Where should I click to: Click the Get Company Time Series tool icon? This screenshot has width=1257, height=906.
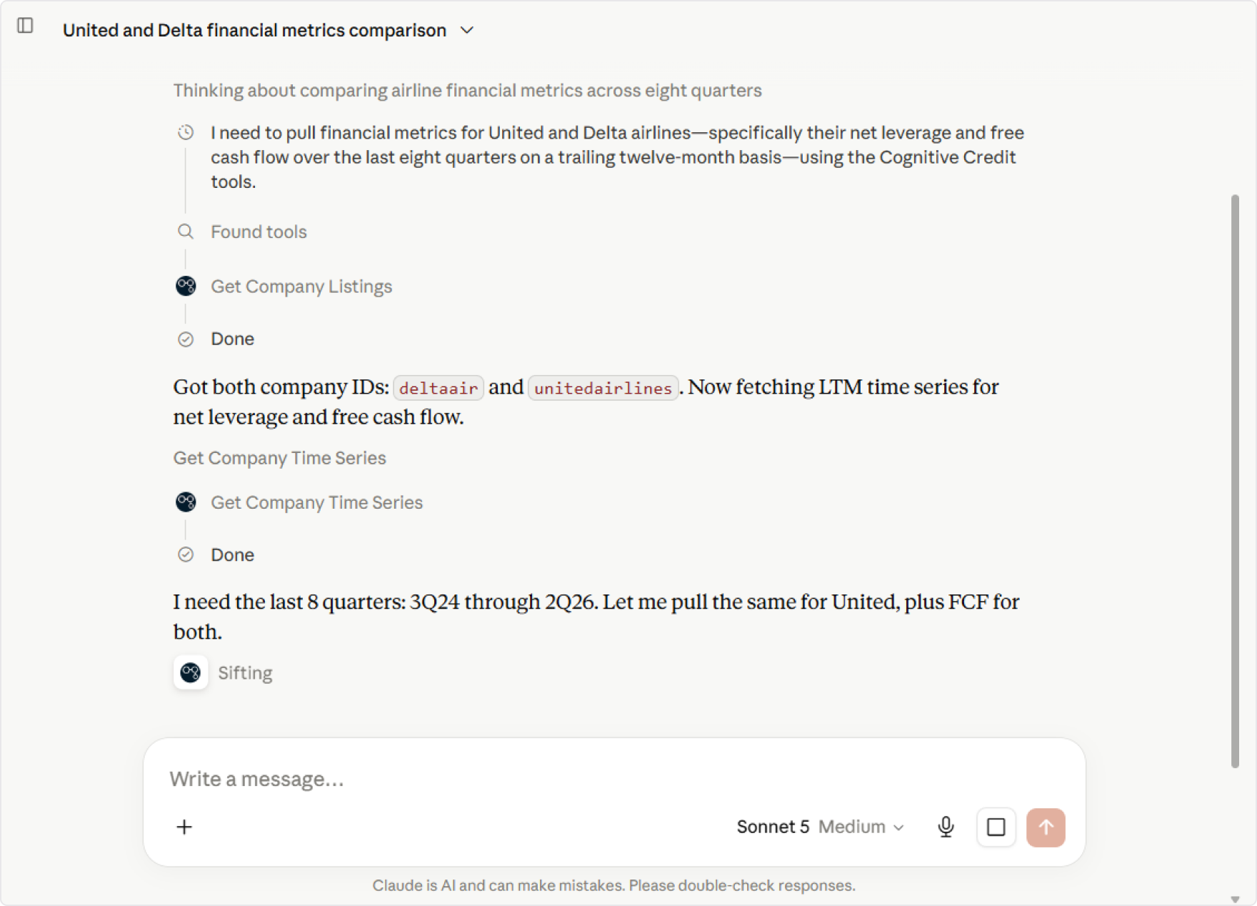click(186, 502)
